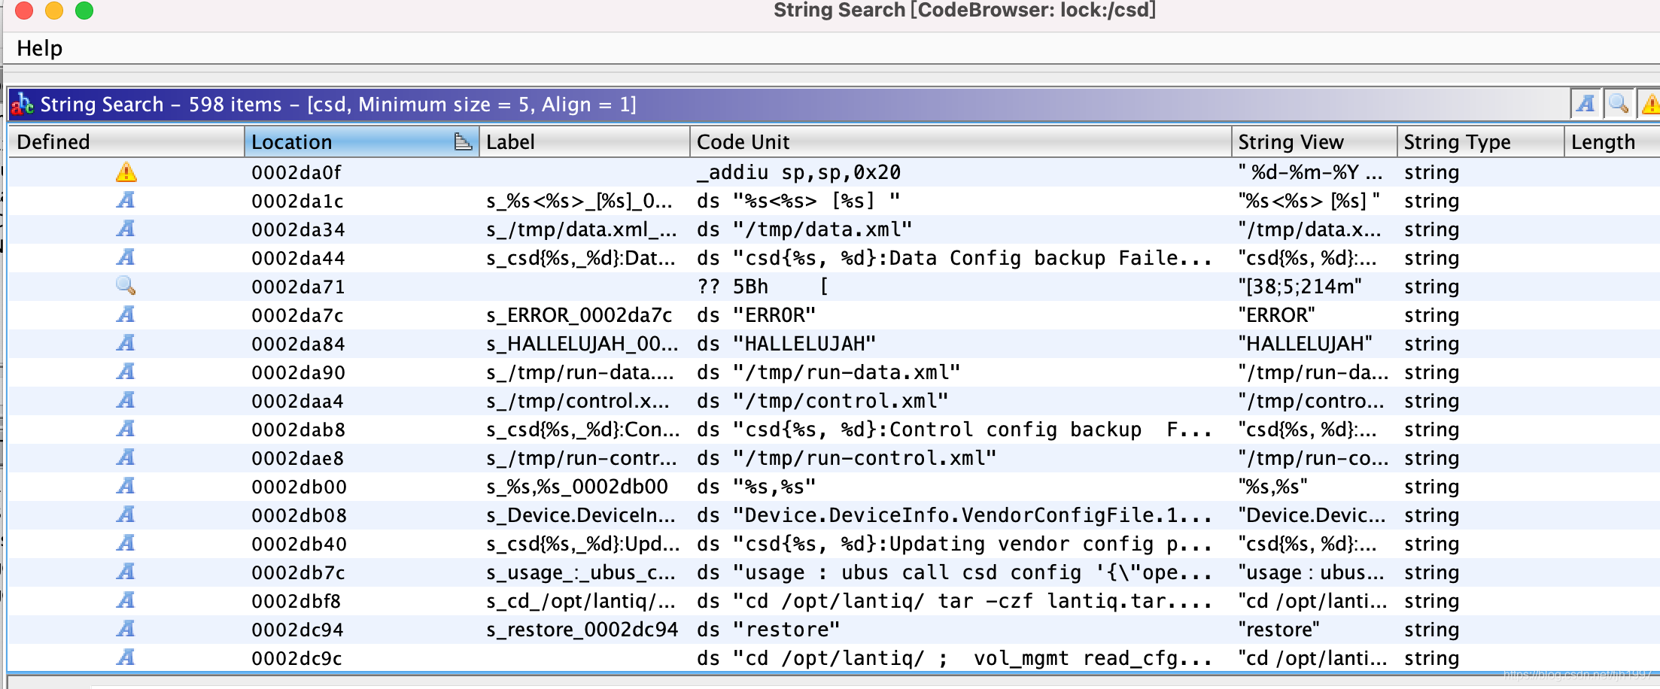Viewport: 1660px width, 689px height.
Task: Sort by the String View column header
Action: point(1314,142)
